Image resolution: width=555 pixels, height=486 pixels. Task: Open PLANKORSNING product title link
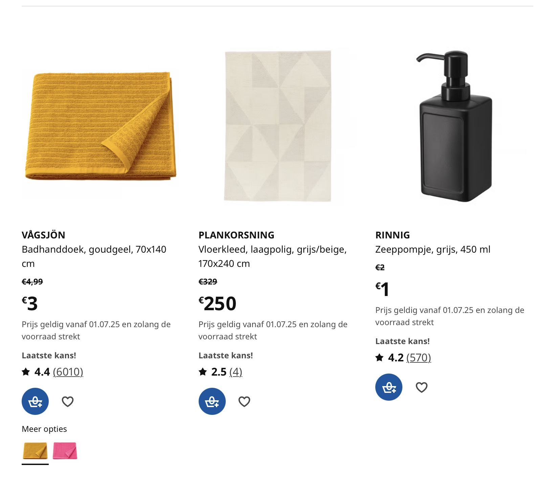coord(237,235)
